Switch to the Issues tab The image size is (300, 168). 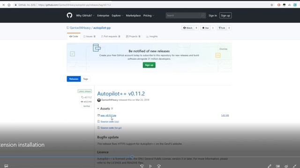pyautogui.click(x=90, y=36)
